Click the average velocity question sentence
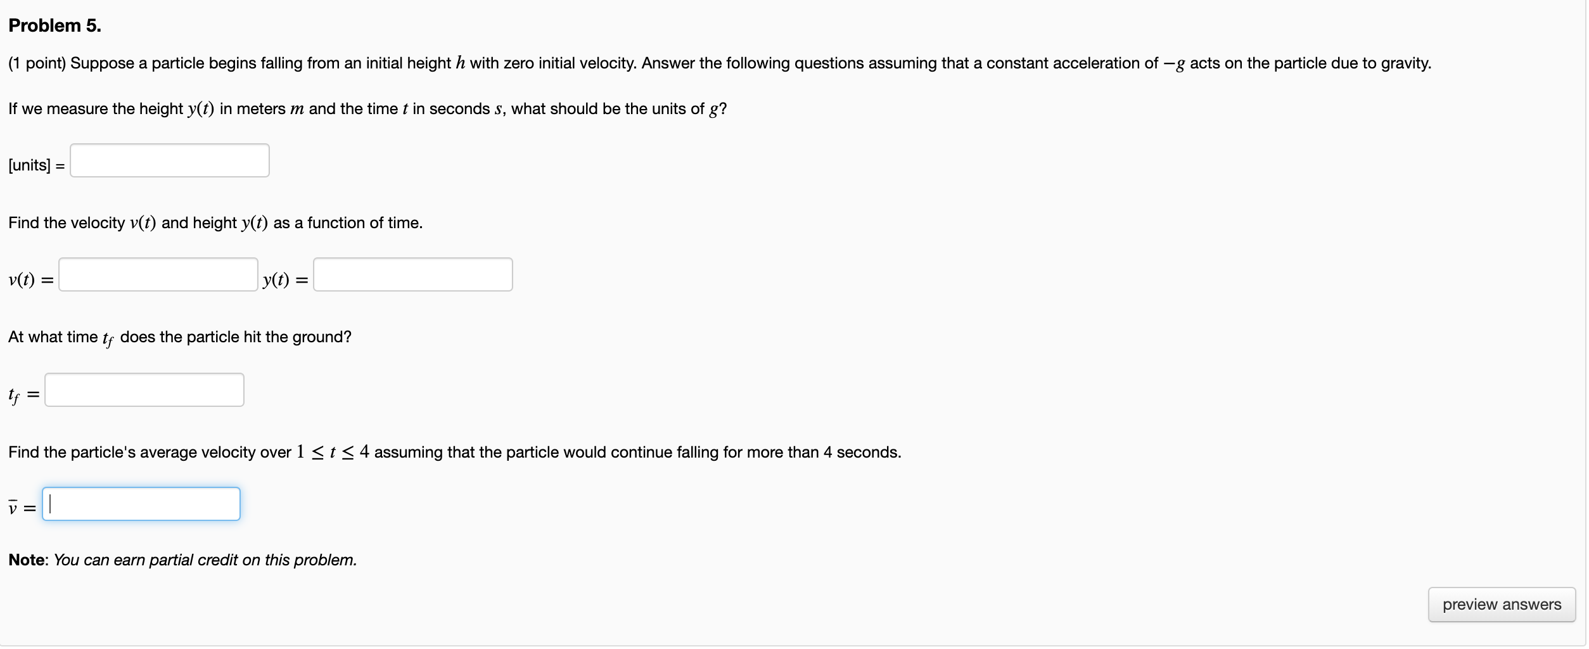Screen dimensions: 1589x649 454,453
